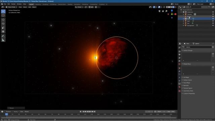Click the pan view hand icon
The height and width of the screenshot is (121, 215).
point(163,11)
